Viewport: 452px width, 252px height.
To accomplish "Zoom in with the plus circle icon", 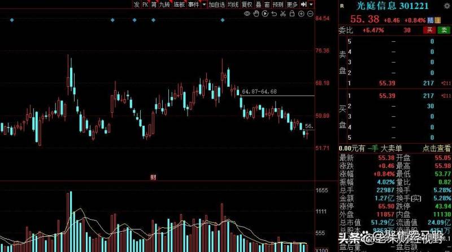I will click(x=301, y=14).
